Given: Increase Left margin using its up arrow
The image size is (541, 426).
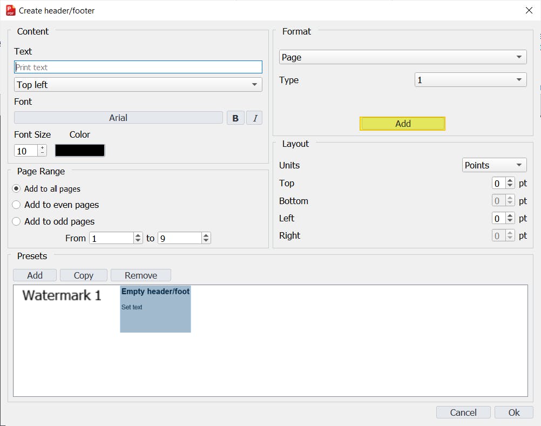Looking at the screenshot, I should tap(510, 215).
